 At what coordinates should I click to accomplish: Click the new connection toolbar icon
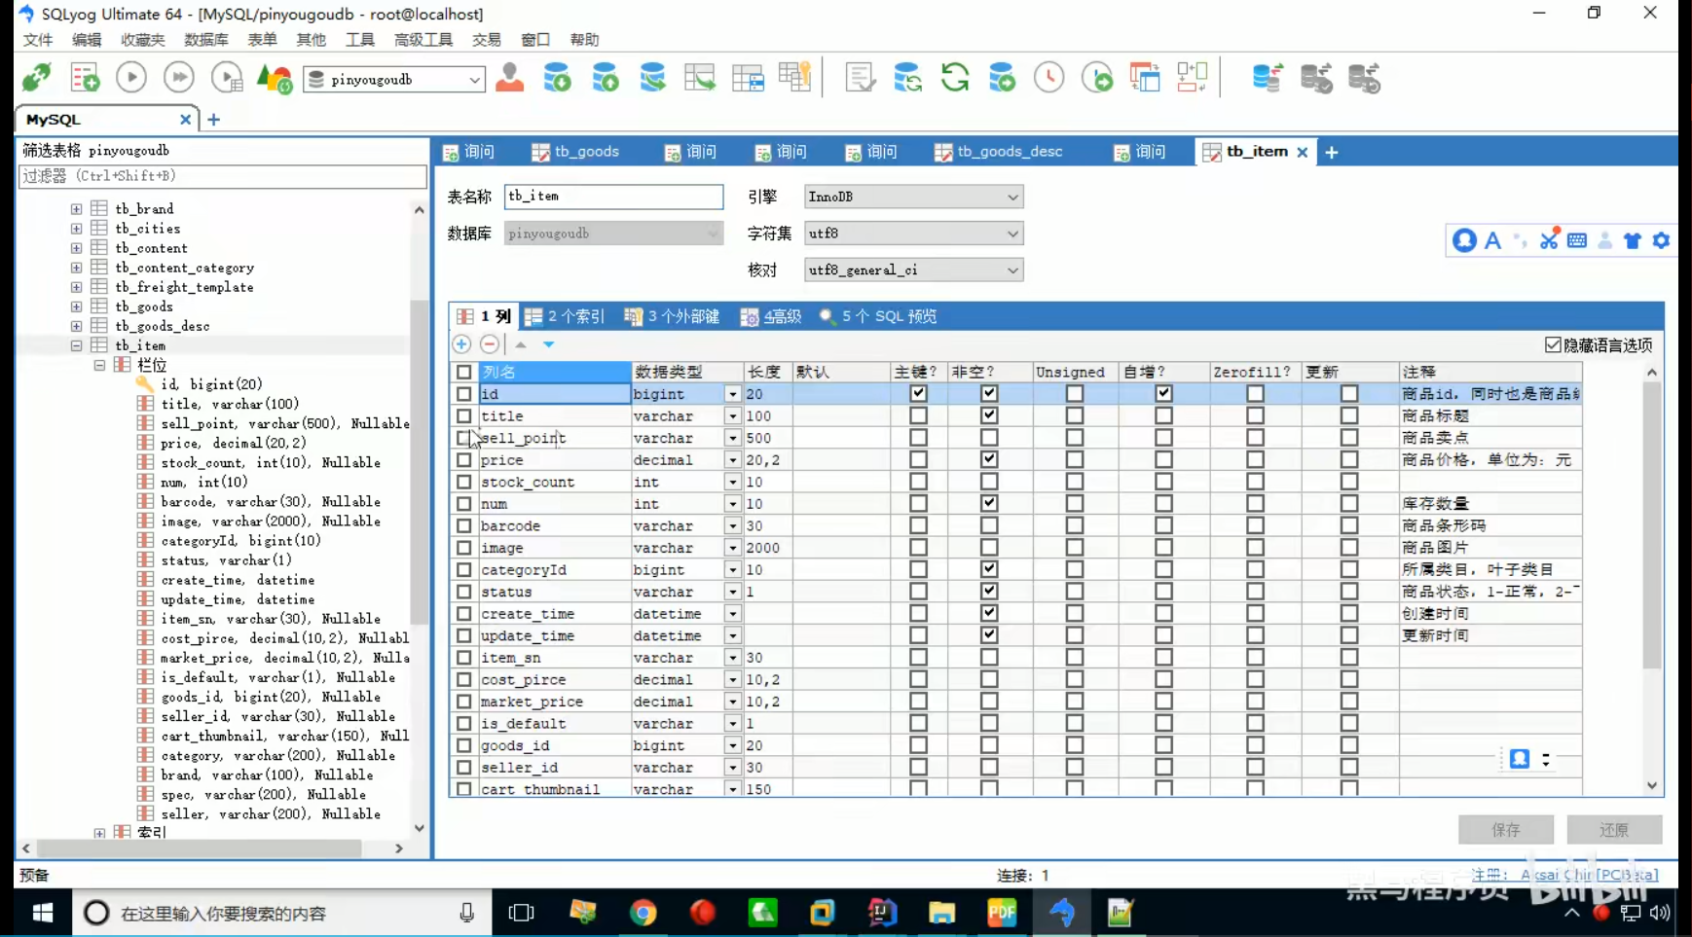tap(37, 78)
